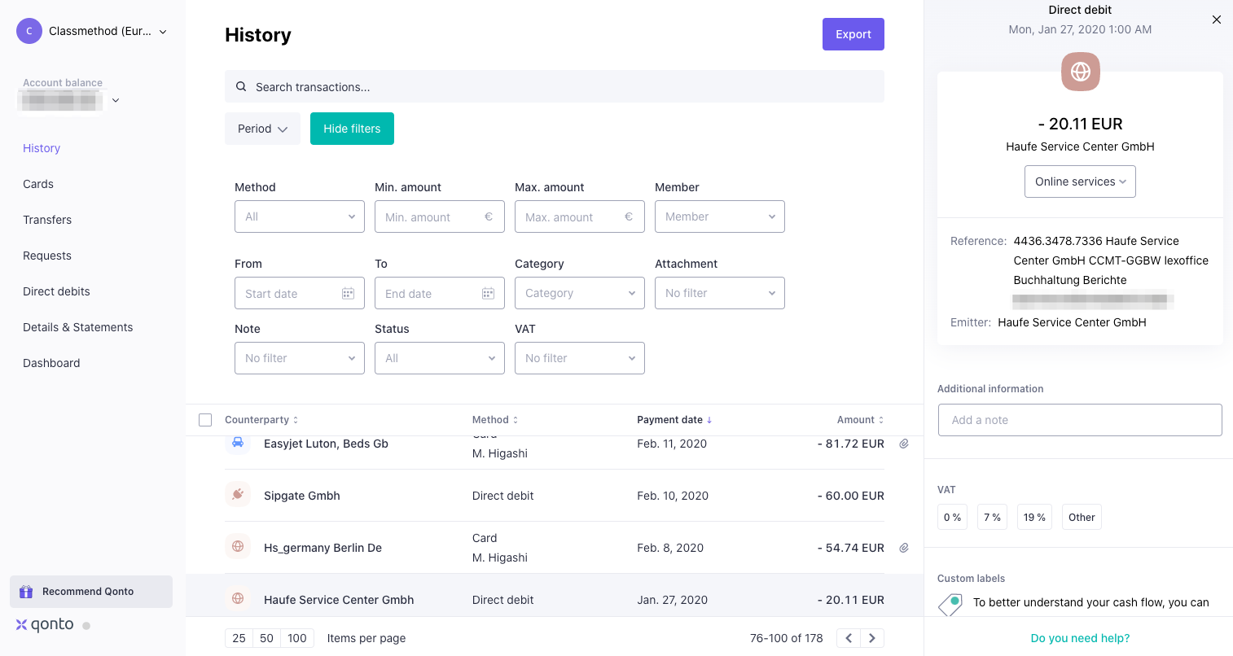Viewport: 1233px width, 656px height.
Task: Click the Sipgate Gmbh category icon
Action: coord(238,495)
